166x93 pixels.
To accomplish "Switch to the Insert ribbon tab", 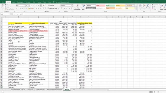I will click(13, 2).
